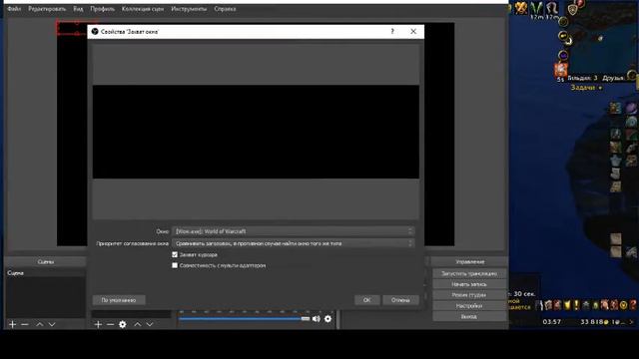Select 'Сцена' in the scenes list
This screenshot has width=639, height=359.
46,273
